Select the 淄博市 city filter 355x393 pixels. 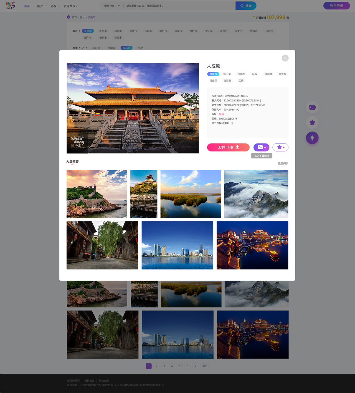tap(118, 31)
